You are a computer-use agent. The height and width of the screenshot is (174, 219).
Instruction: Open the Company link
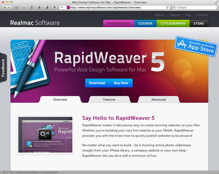point(202,15)
